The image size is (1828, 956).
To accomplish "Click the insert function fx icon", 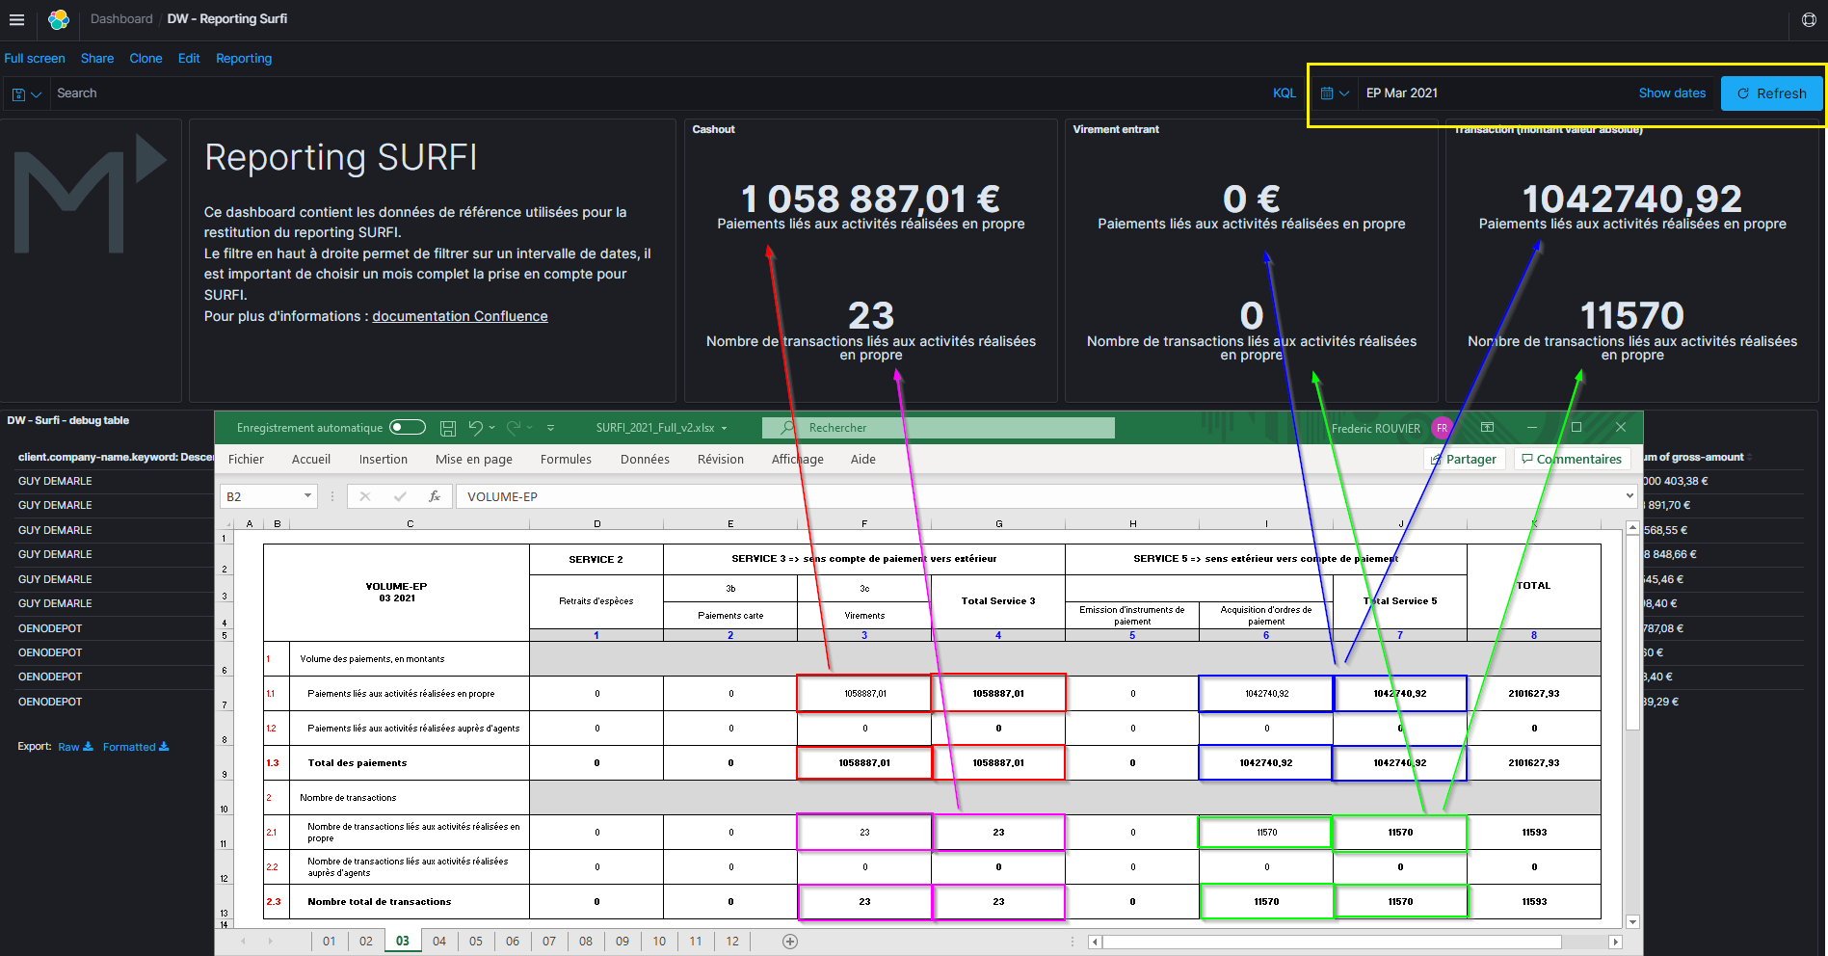I will coord(435,496).
